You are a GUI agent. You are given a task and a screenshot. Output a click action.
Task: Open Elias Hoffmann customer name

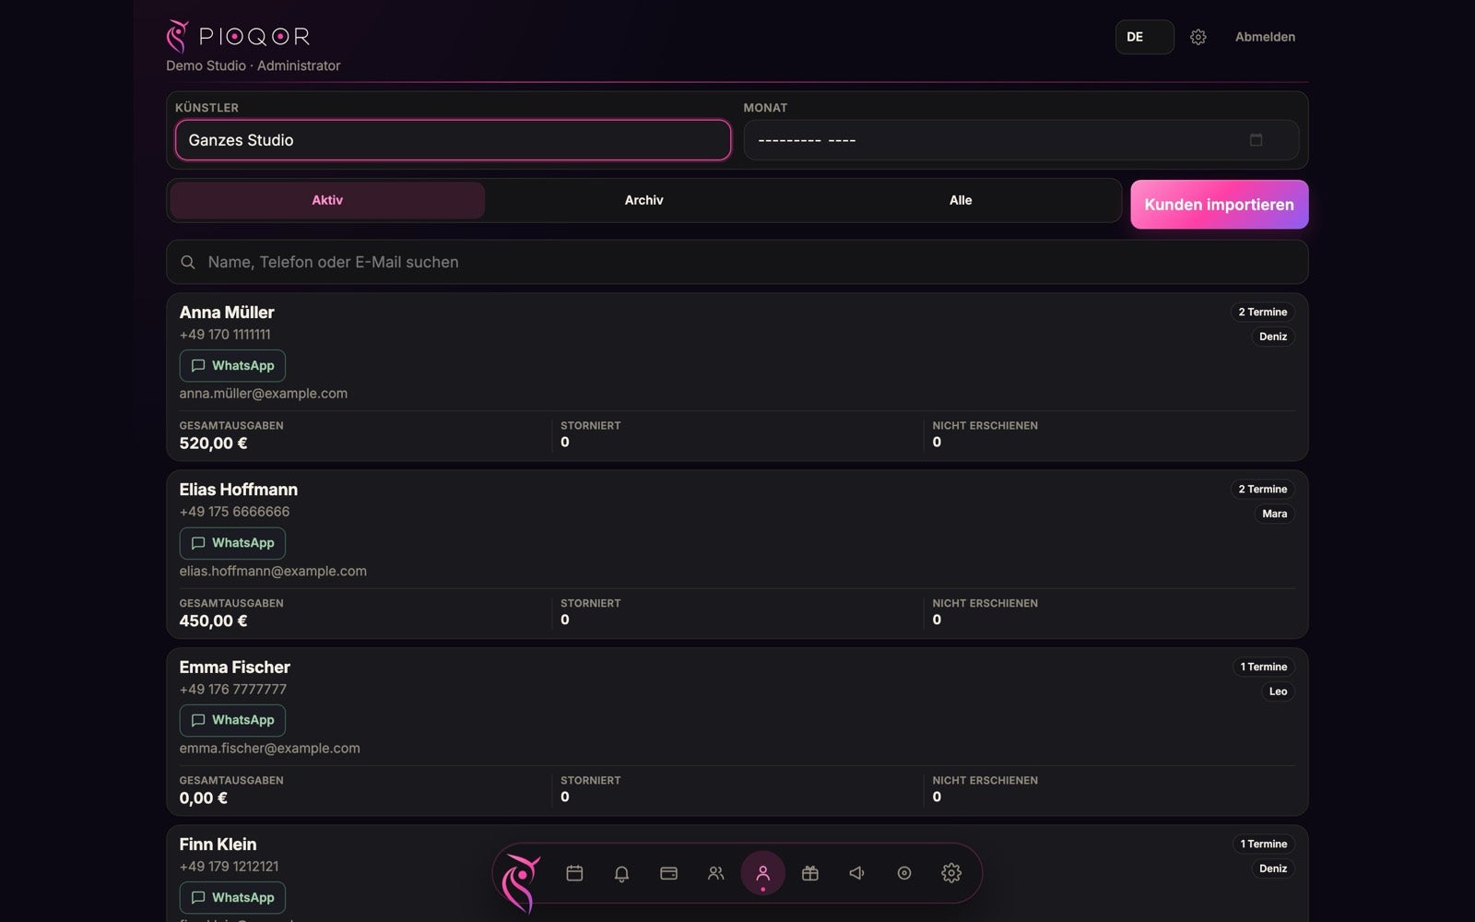tap(239, 490)
